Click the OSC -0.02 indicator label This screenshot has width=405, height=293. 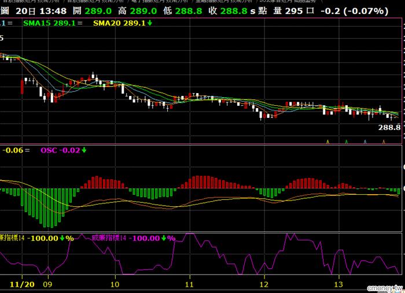[60, 150]
